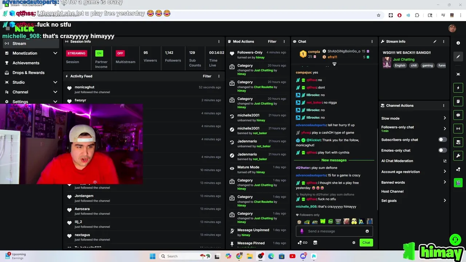Open chat settings gear icon
The height and width of the screenshot is (262, 466).
tap(354, 243)
